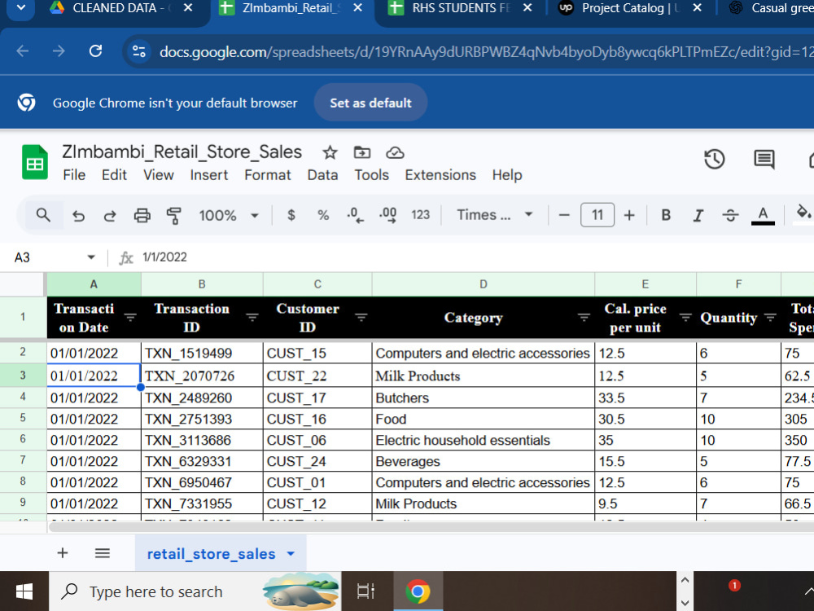Open the fill color bucket

click(x=803, y=213)
